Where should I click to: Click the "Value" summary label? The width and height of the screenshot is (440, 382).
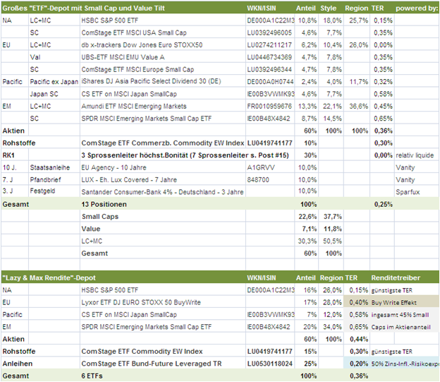point(91,229)
